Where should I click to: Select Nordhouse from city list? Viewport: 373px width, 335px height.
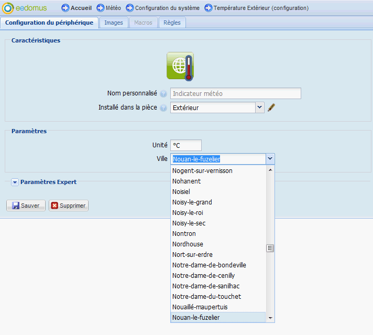click(218, 244)
